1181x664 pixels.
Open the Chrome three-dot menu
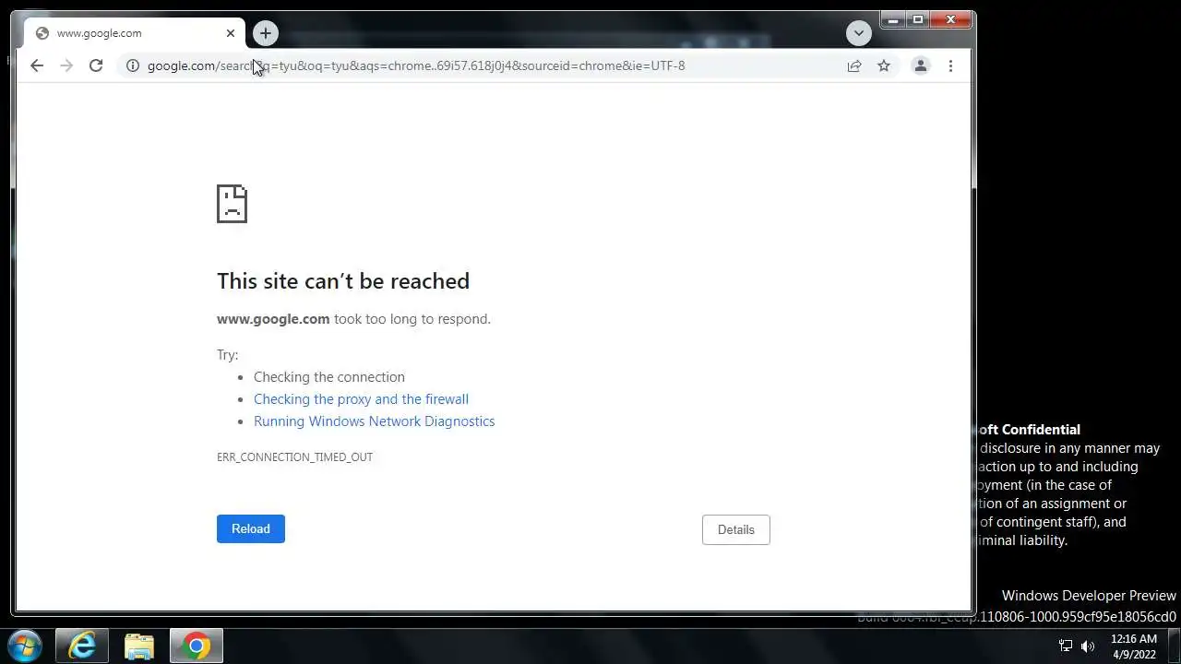tap(950, 65)
